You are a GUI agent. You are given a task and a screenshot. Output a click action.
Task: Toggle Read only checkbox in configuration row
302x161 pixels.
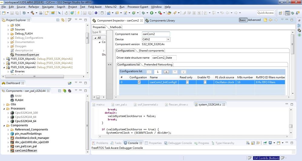click(x=187, y=82)
